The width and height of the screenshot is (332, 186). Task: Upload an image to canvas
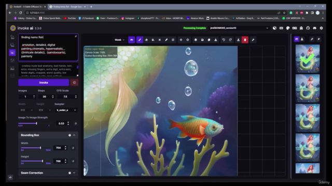point(238,40)
